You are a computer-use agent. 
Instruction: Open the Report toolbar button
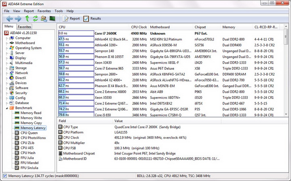71,19
